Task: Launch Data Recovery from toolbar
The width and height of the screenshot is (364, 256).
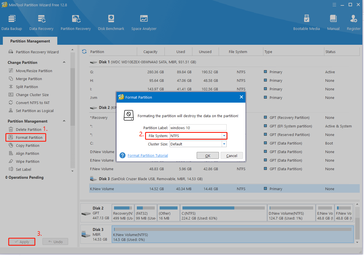Action: pyautogui.click(x=41, y=22)
